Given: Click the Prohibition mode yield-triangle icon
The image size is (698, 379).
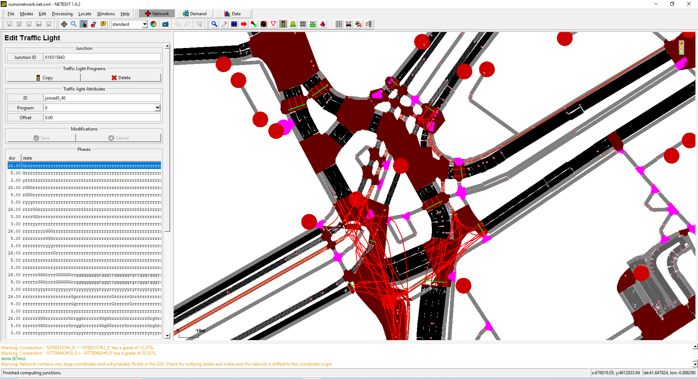Looking at the screenshot, I should click(x=273, y=24).
